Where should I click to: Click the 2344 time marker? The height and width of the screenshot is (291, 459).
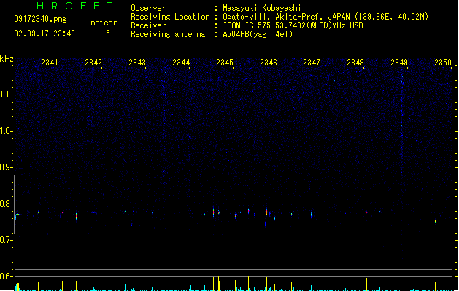coord(181,63)
